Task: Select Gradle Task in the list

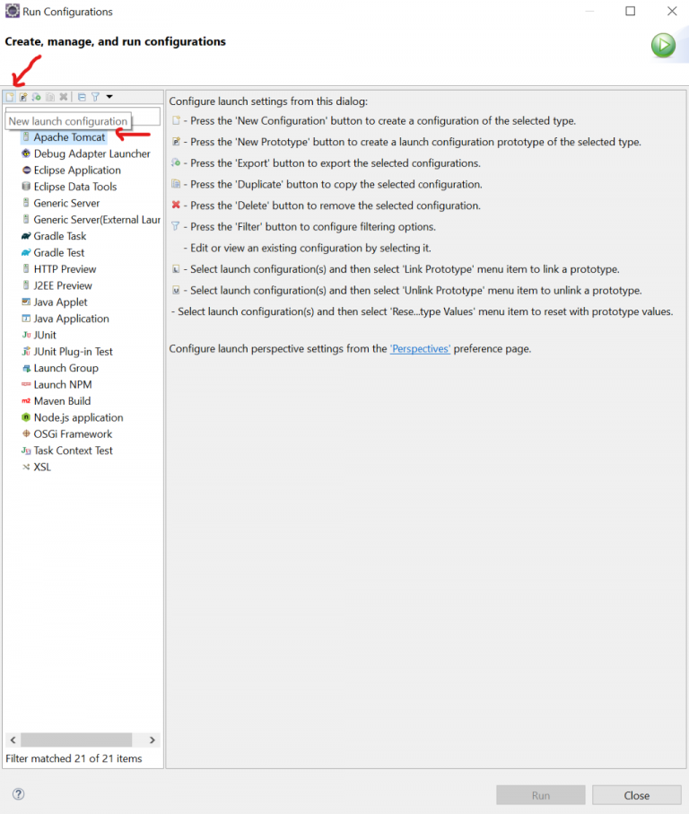Action: pos(60,236)
